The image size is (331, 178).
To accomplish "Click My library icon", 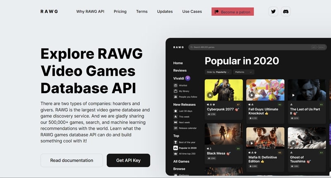I will (x=175, y=91).
